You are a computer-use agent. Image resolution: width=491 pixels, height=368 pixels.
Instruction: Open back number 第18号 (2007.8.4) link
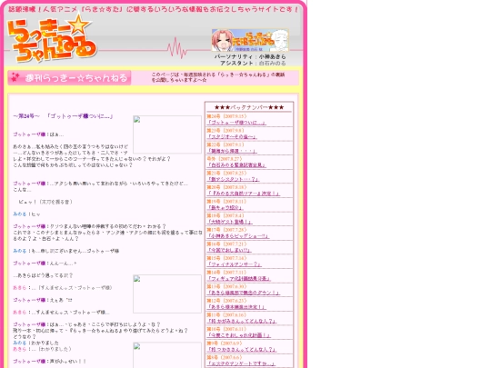click(229, 222)
